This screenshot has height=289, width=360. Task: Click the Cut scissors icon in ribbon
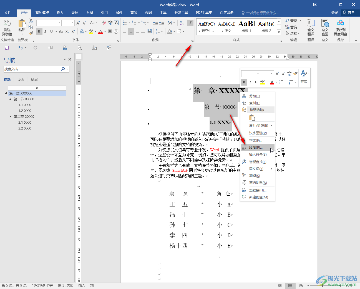31,21
